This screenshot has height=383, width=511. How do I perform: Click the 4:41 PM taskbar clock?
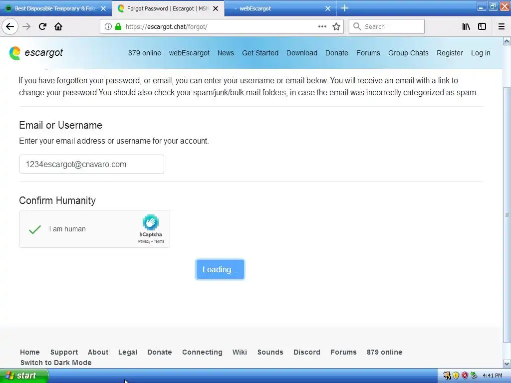pyautogui.click(x=493, y=376)
